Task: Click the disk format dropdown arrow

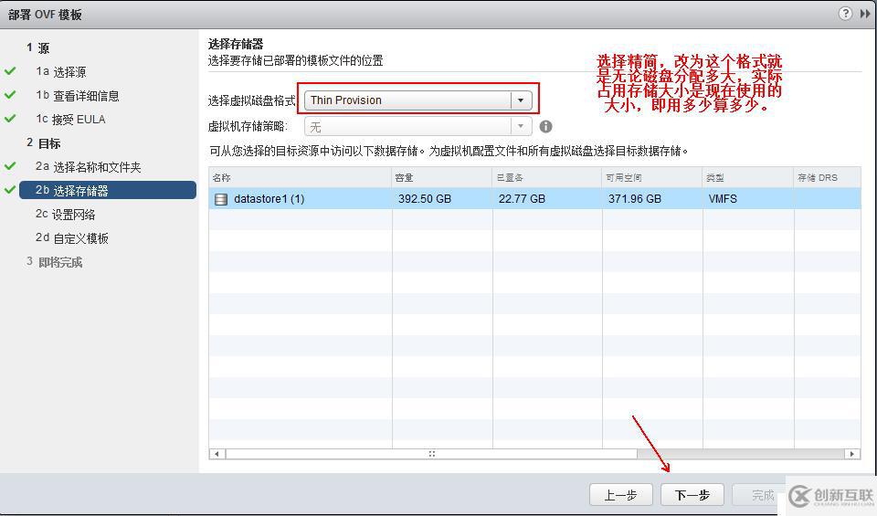Action: pyautogui.click(x=520, y=100)
